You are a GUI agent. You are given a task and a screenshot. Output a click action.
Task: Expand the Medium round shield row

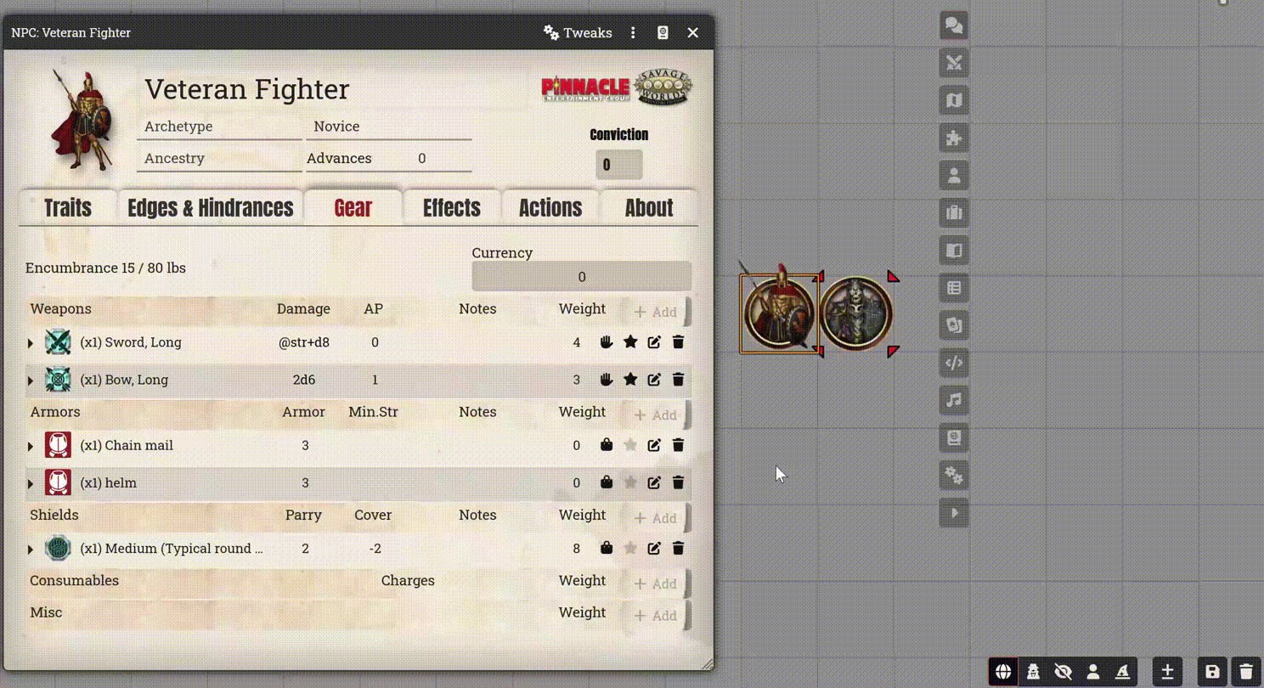click(31, 550)
